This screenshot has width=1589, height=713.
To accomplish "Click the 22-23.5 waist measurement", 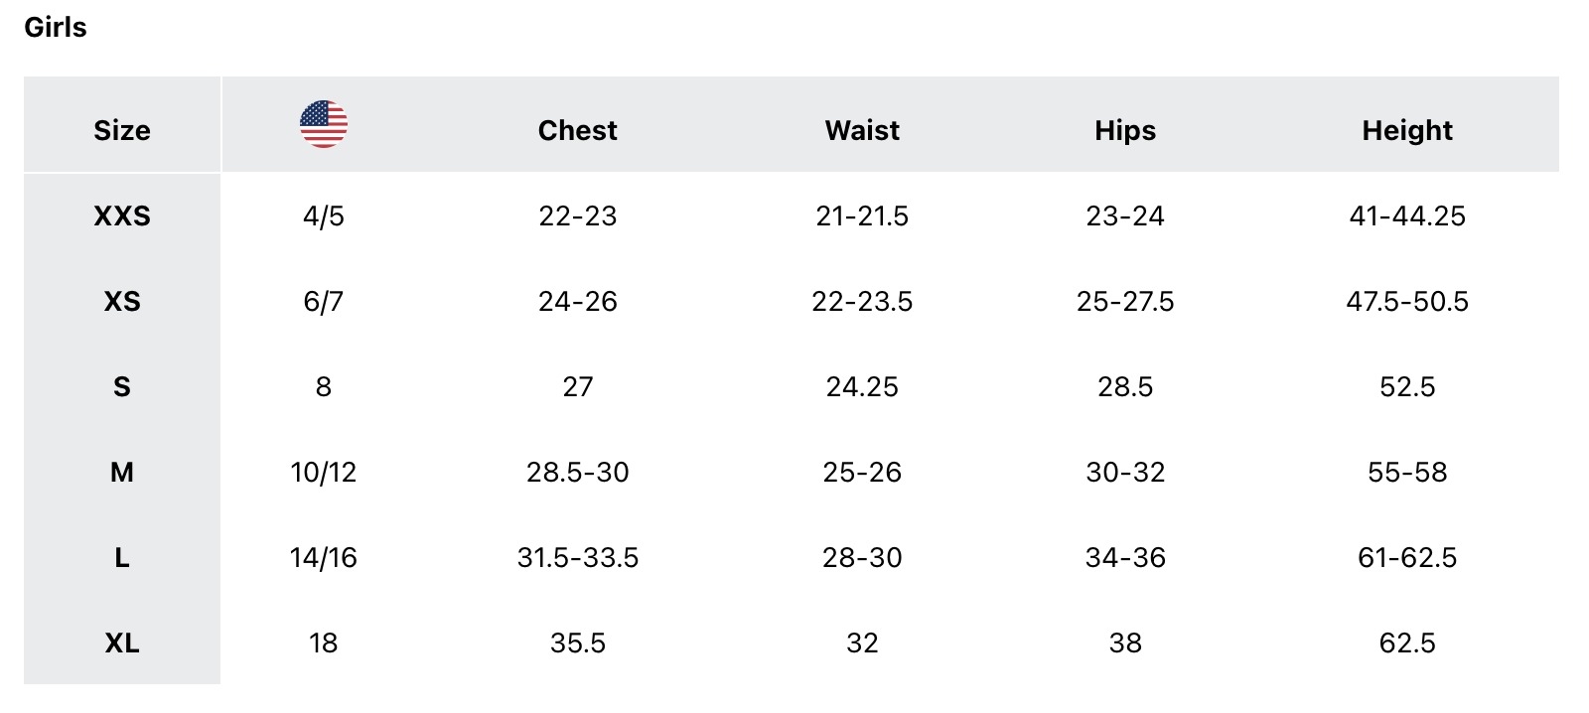I will (862, 301).
